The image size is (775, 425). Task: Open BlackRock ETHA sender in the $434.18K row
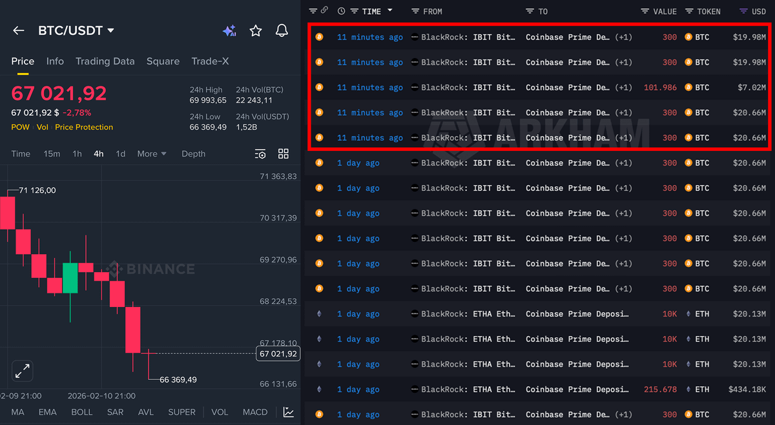click(468, 389)
